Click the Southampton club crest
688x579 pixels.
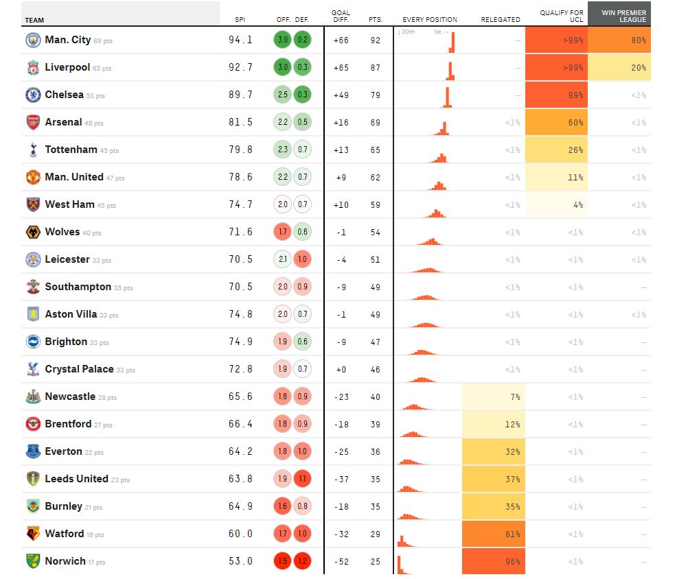pyautogui.click(x=33, y=287)
